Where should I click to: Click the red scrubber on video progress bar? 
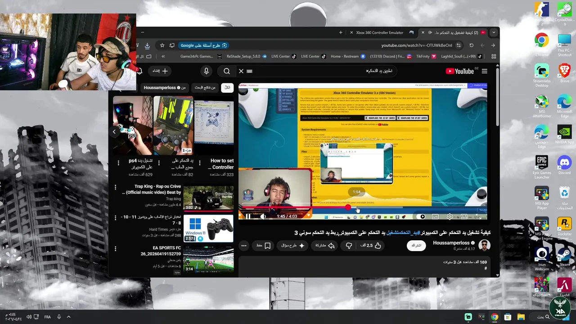pos(348,207)
